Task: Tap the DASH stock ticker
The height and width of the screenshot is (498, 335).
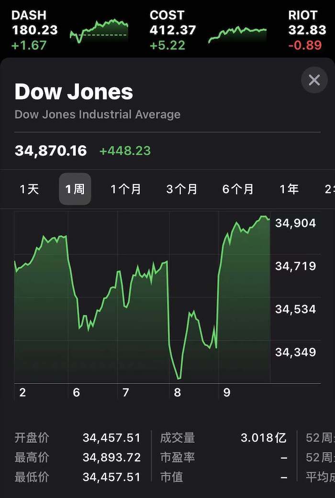Action: coord(34,30)
